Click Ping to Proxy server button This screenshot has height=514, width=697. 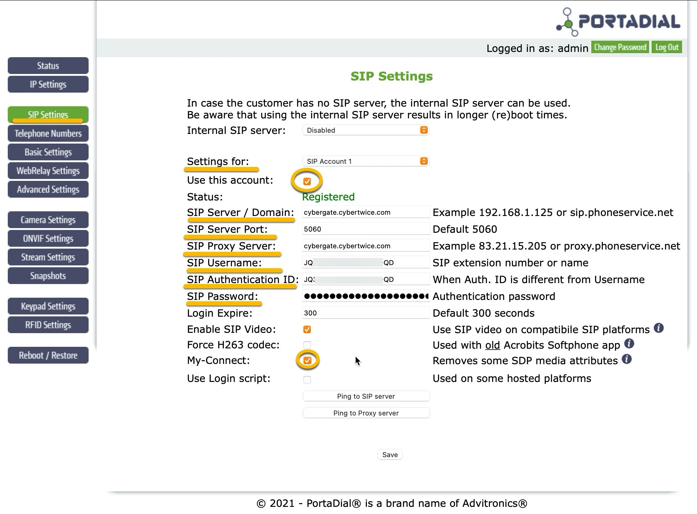click(367, 413)
